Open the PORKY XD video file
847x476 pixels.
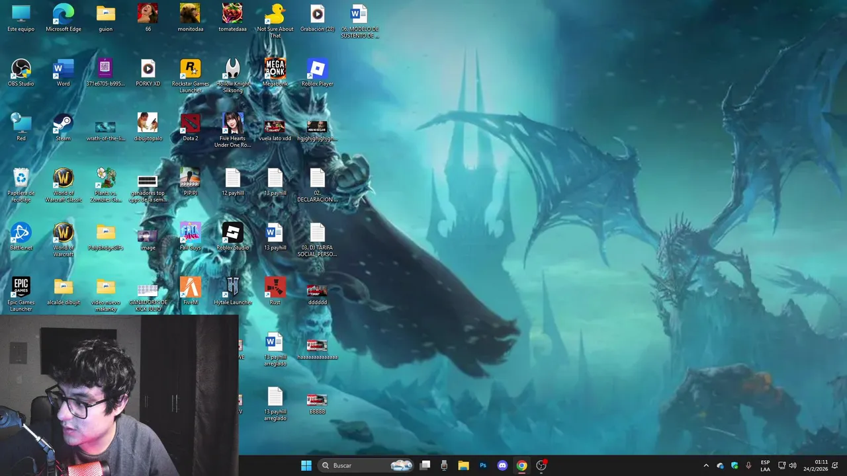click(148, 73)
